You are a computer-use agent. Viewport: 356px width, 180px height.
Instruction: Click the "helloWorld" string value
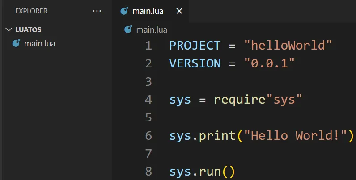coord(288,46)
